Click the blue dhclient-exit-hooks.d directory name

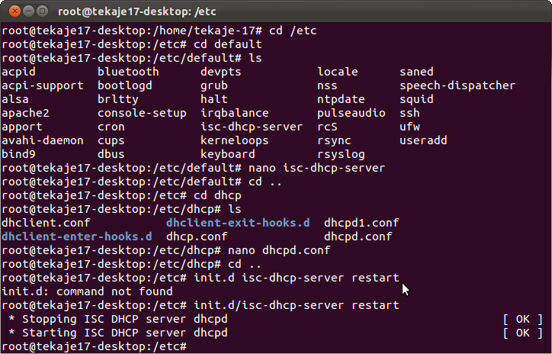[x=238, y=223]
